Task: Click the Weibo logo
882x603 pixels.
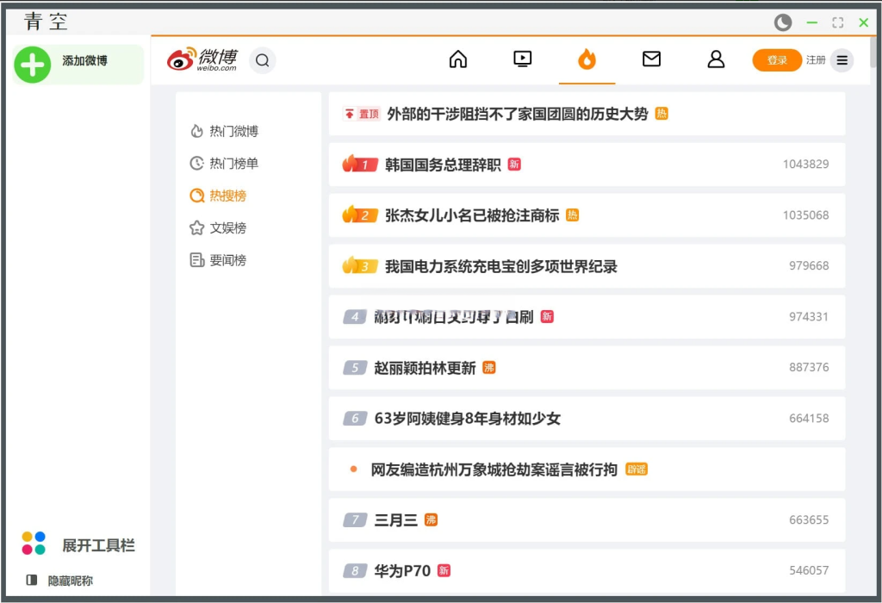Action: pyautogui.click(x=202, y=59)
